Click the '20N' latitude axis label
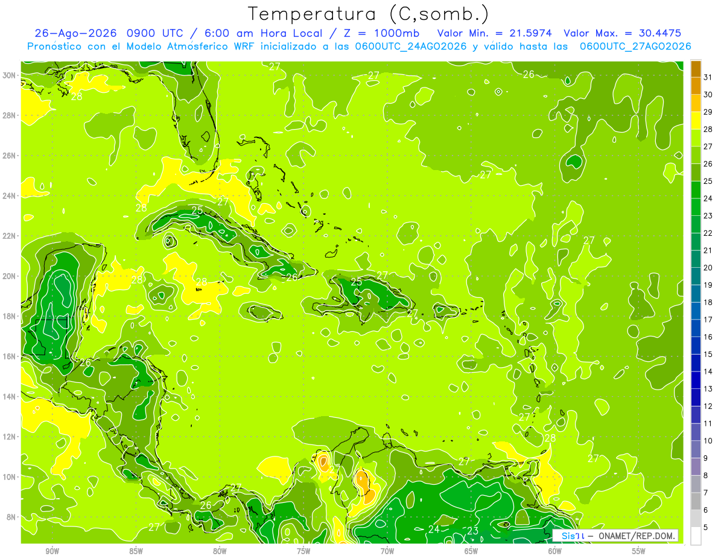This screenshot has width=724, height=559. pos(10,276)
